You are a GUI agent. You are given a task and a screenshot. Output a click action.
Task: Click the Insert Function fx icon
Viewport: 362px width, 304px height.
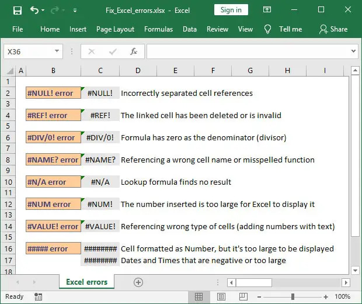[x=134, y=51]
